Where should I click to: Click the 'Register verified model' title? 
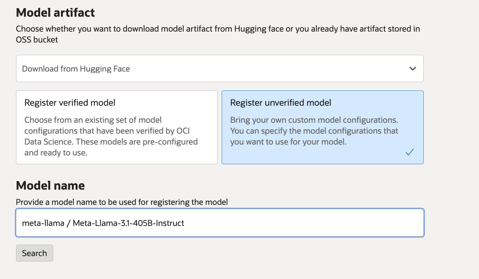(70, 103)
